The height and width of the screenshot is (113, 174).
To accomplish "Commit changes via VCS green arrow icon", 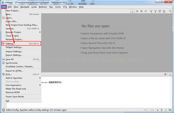I will click(156, 11).
